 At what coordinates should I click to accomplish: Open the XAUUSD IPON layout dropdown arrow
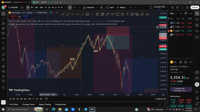[x=167, y=7]
